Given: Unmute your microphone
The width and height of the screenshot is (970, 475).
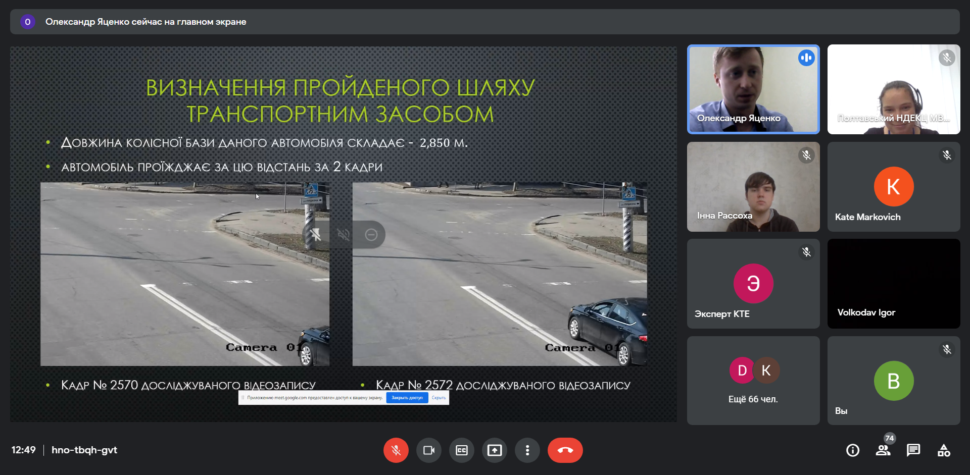Looking at the screenshot, I should coord(396,450).
